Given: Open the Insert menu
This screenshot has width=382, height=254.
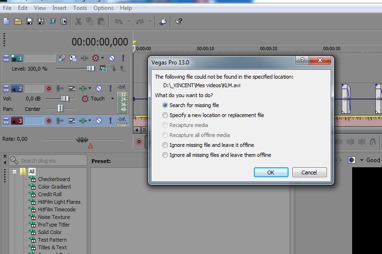Looking at the screenshot, I should (x=59, y=8).
